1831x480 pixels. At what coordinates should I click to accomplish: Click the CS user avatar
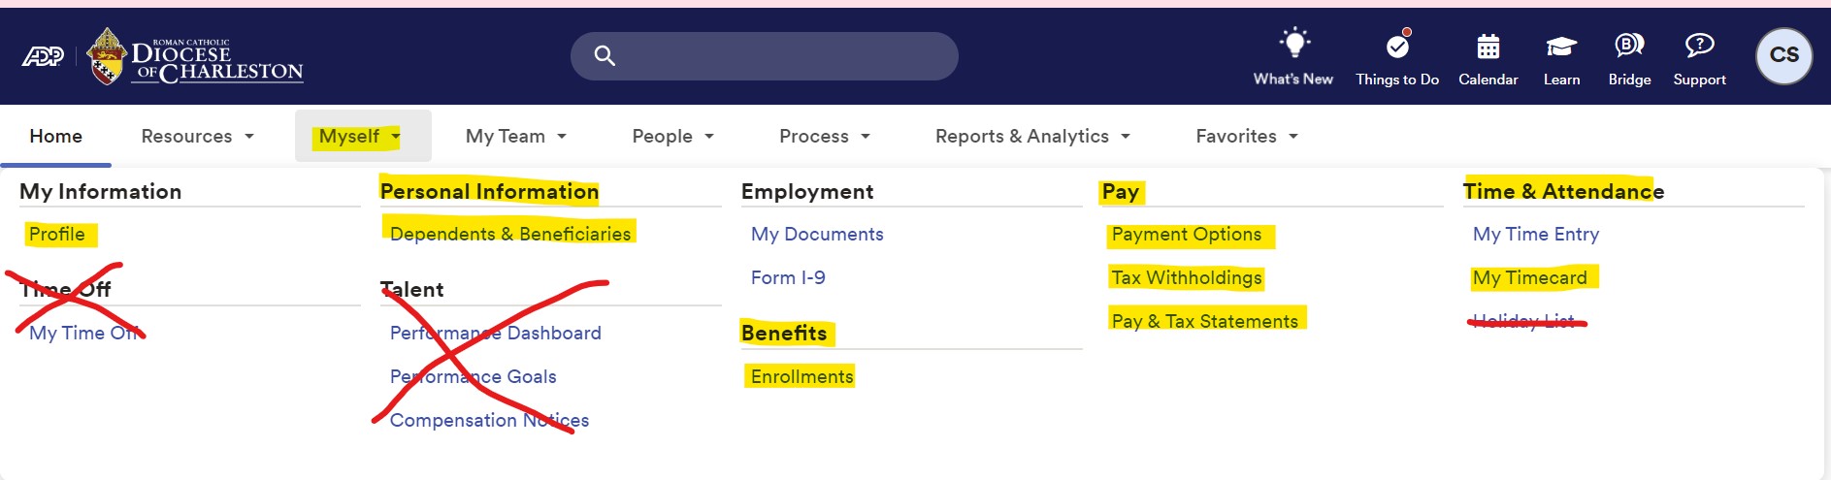(x=1783, y=55)
